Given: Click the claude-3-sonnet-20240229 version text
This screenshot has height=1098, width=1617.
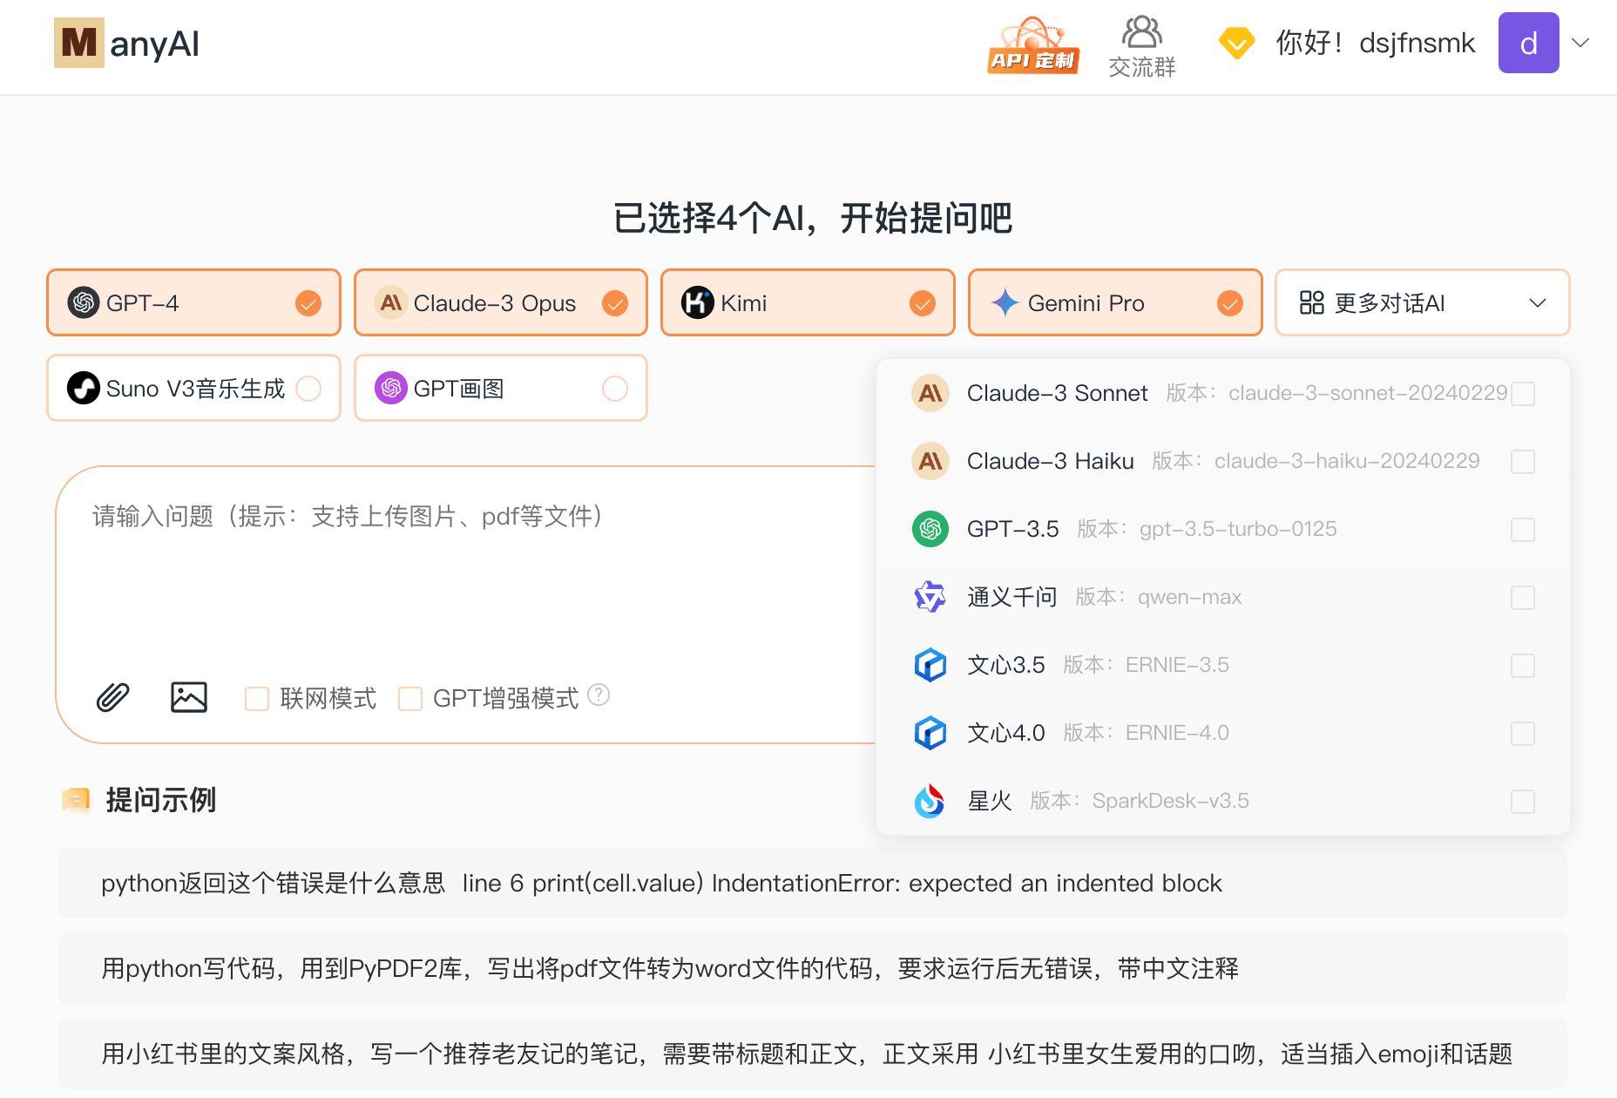Looking at the screenshot, I should [x=1368, y=393].
